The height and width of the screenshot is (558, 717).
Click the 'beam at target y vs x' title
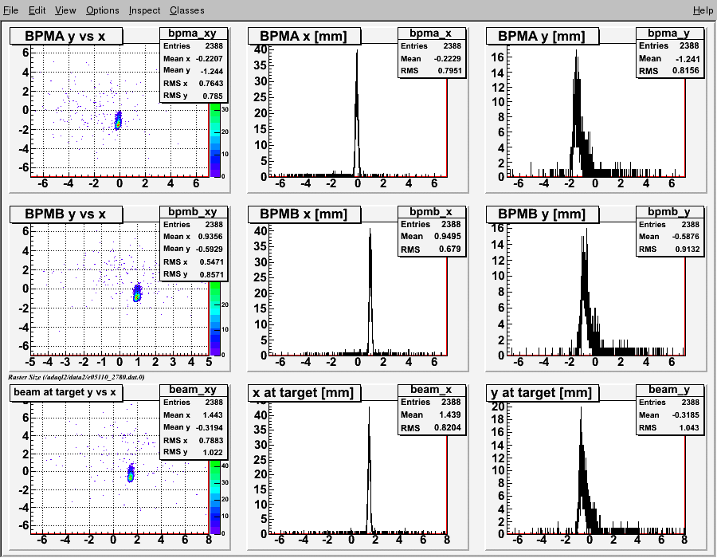tap(66, 392)
